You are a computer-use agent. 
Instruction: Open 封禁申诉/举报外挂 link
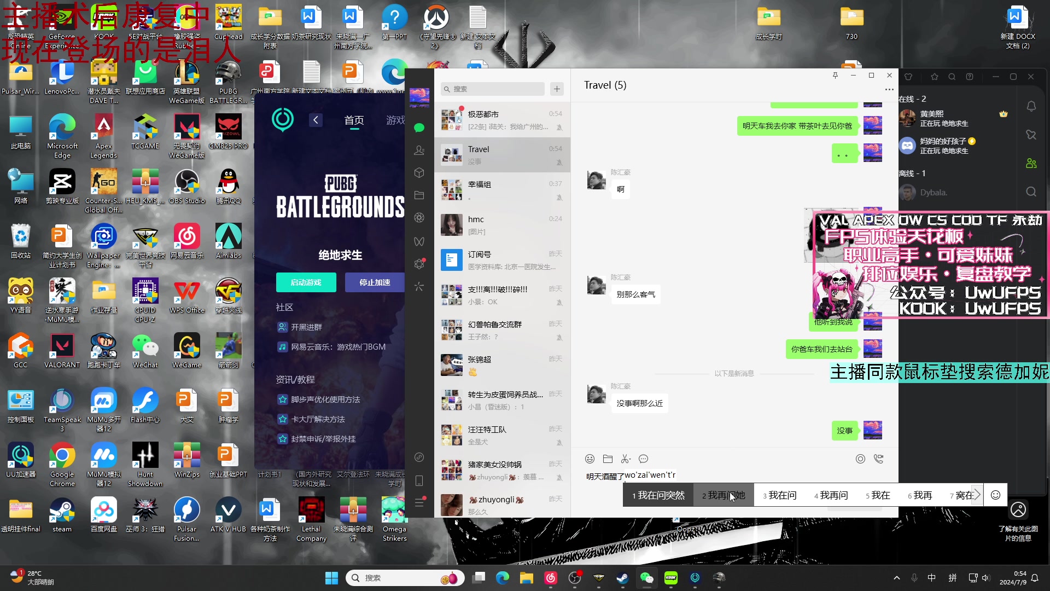[317, 439]
